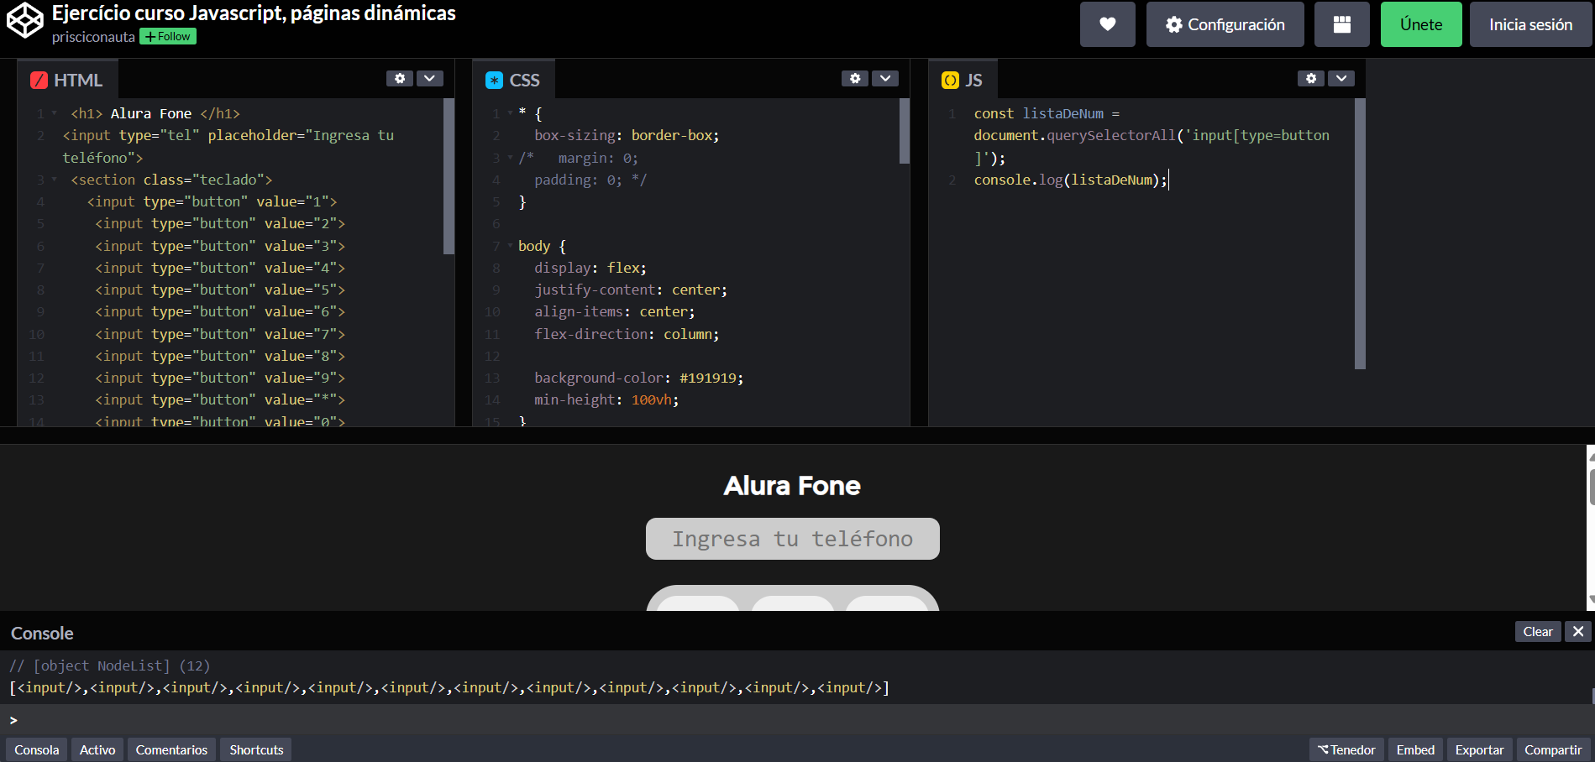This screenshot has height=762, width=1595.
Task: Click 'background-color: #191919;' CSS line
Action: [x=638, y=378]
